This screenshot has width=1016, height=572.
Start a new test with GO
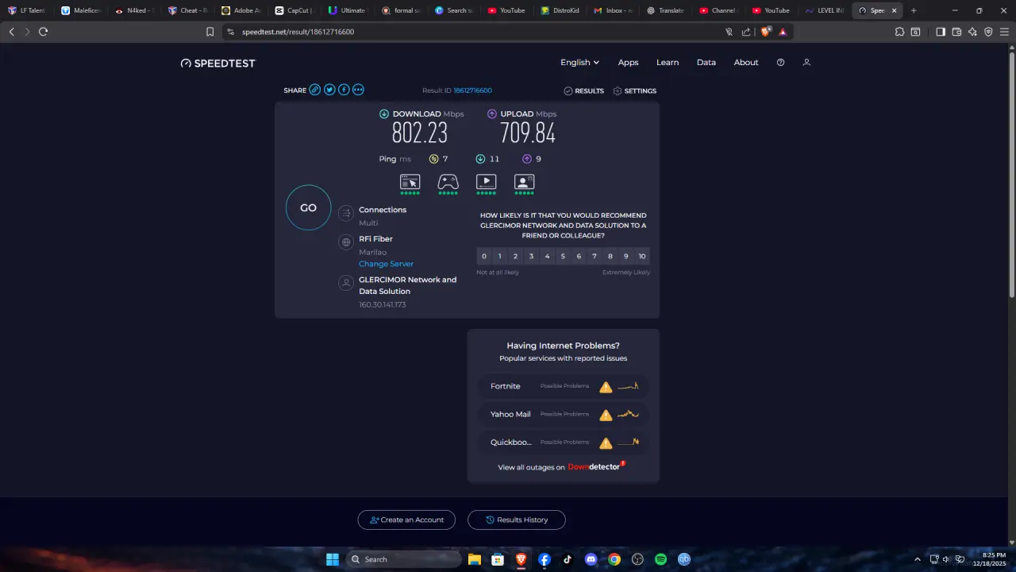308,207
